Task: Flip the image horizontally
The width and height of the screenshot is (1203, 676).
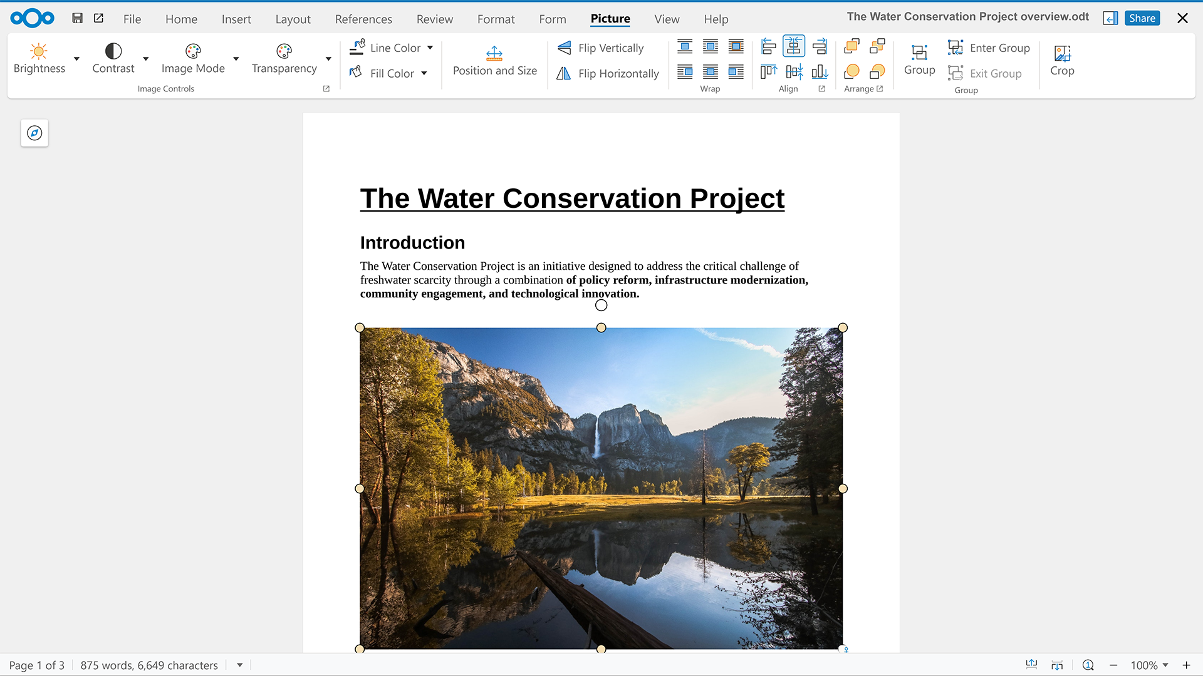Action: click(x=608, y=73)
